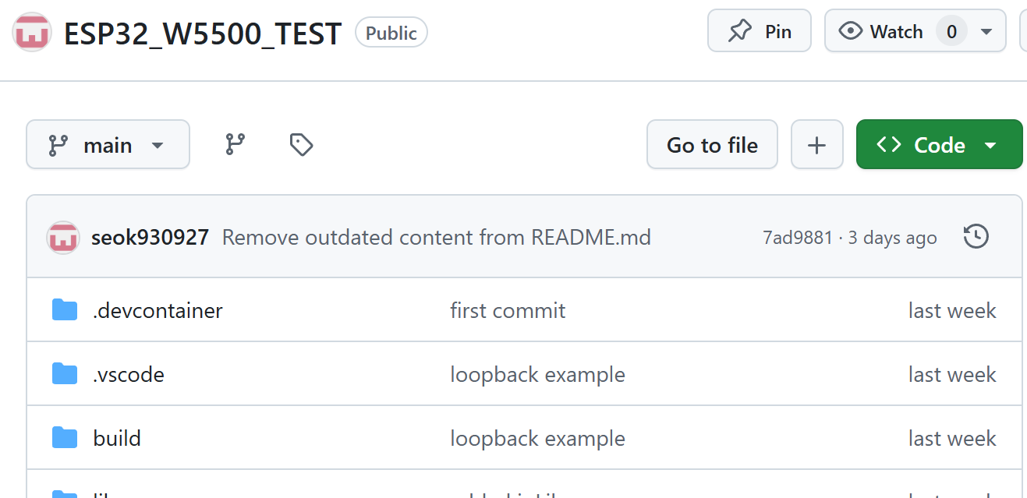
Task: Expand the Watch options dropdown arrow
Action: tap(986, 32)
